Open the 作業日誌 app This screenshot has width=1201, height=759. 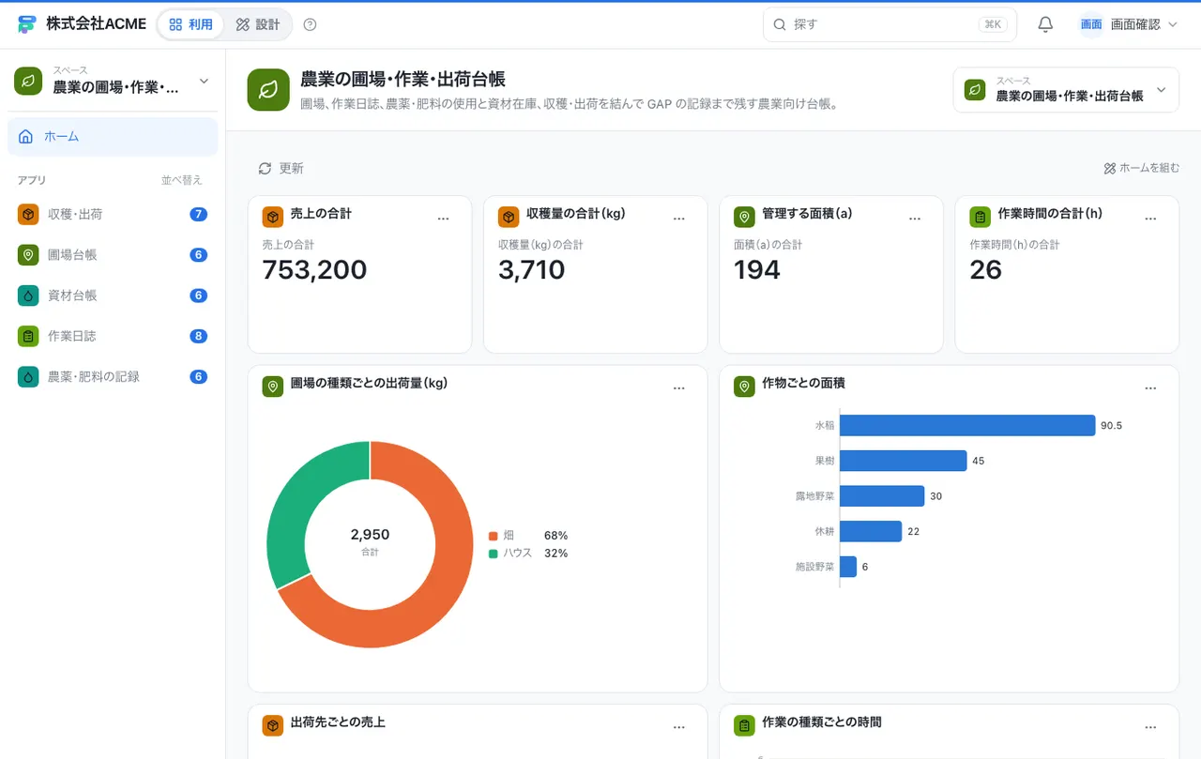point(113,336)
